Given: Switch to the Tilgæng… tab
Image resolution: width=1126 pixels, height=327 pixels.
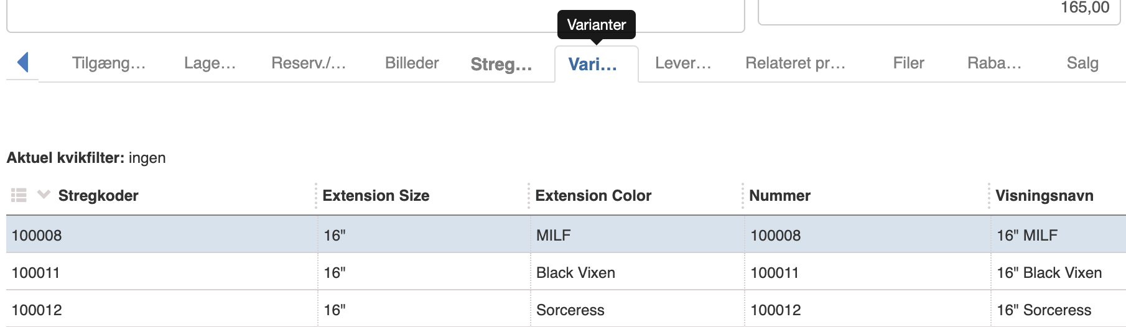Looking at the screenshot, I should pos(109,63).
